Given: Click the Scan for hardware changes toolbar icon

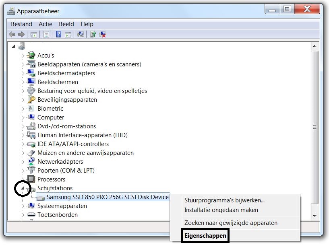Looking at the screenshot, I should tap(80, 34).
